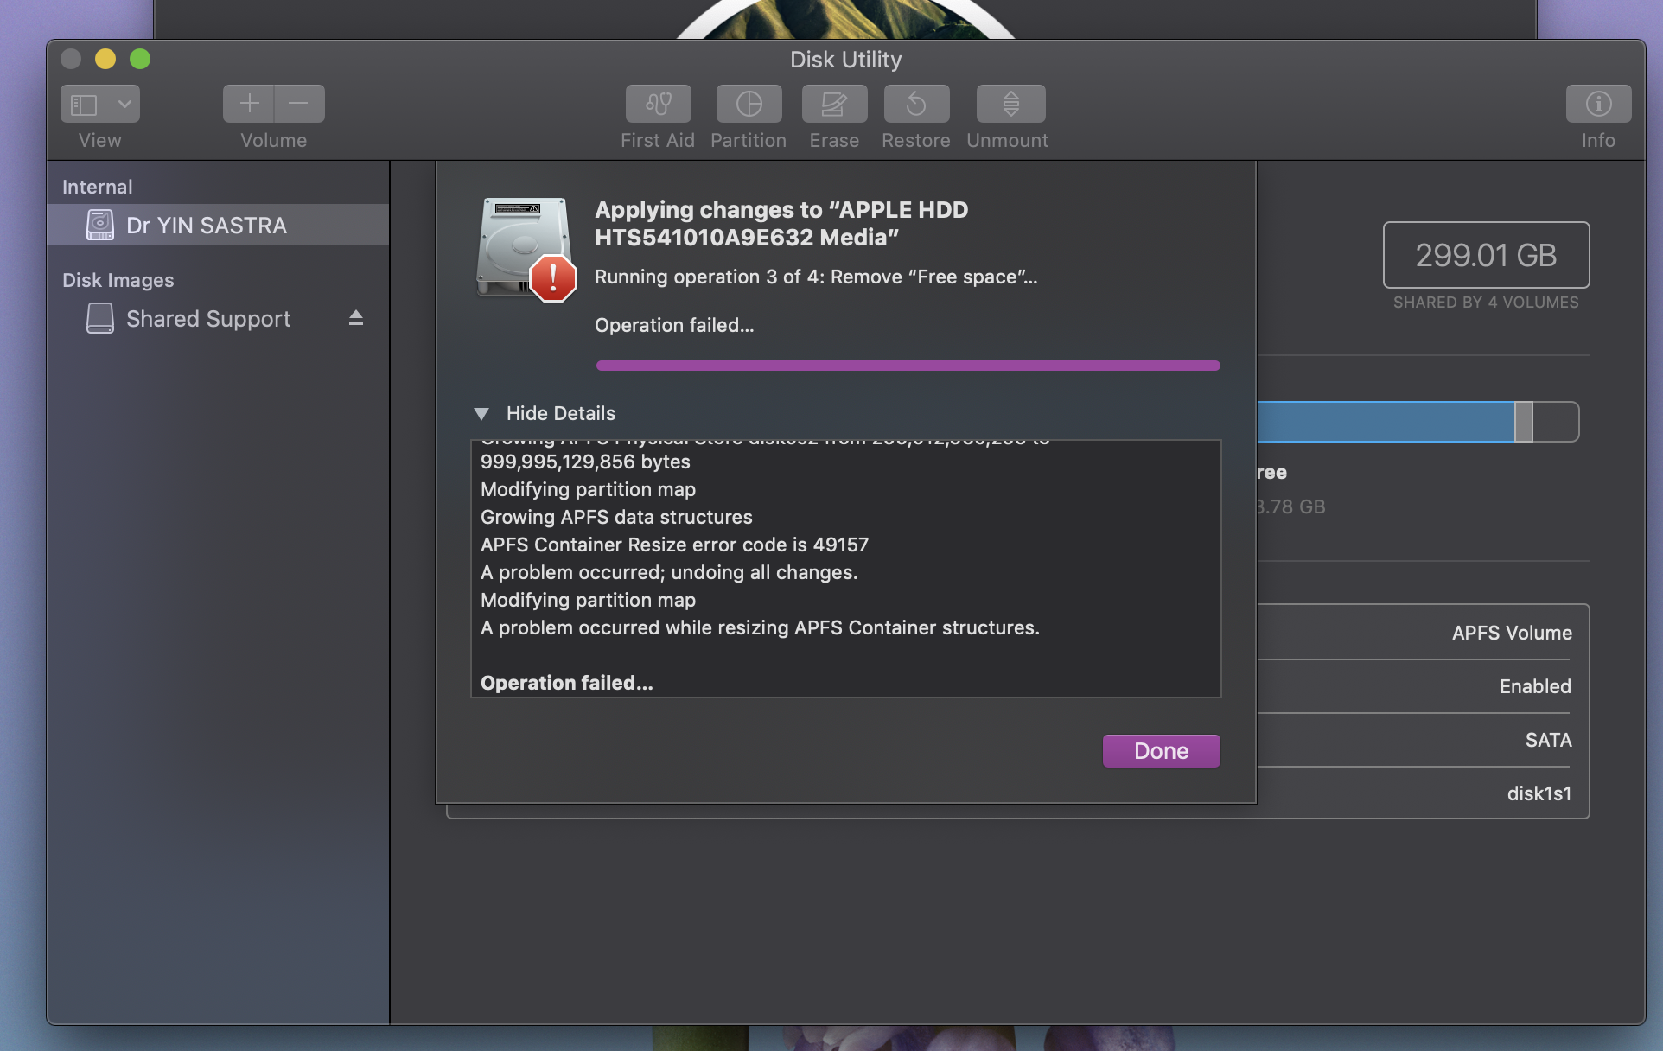Image resolution: width=1663 pixels, height=1051 pixels.
Task: Eject the Shared Support disk image
Action: 355,318
